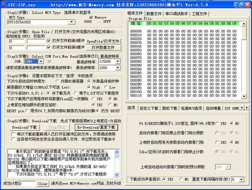Select YES for 下载成功声音提示
The width and height of the screenshot is (252, 190).
coord(164,179)
